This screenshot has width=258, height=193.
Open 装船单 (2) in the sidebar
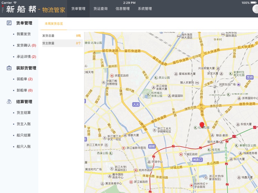24,79
